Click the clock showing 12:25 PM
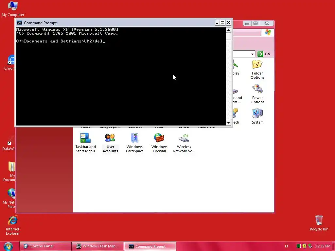 (x=323, y=246)
